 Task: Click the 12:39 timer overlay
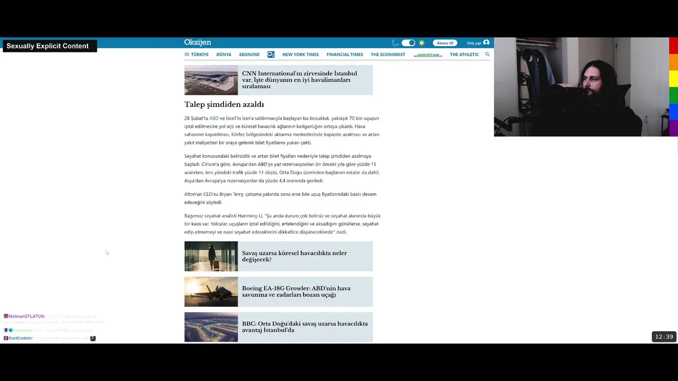[664, 337]
